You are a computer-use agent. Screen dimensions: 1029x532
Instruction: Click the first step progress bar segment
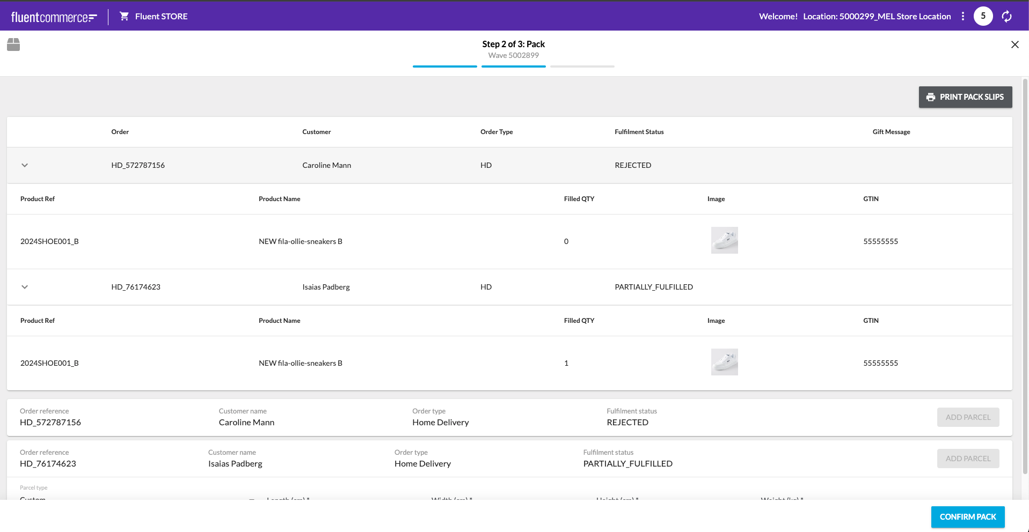pos(444,66)
